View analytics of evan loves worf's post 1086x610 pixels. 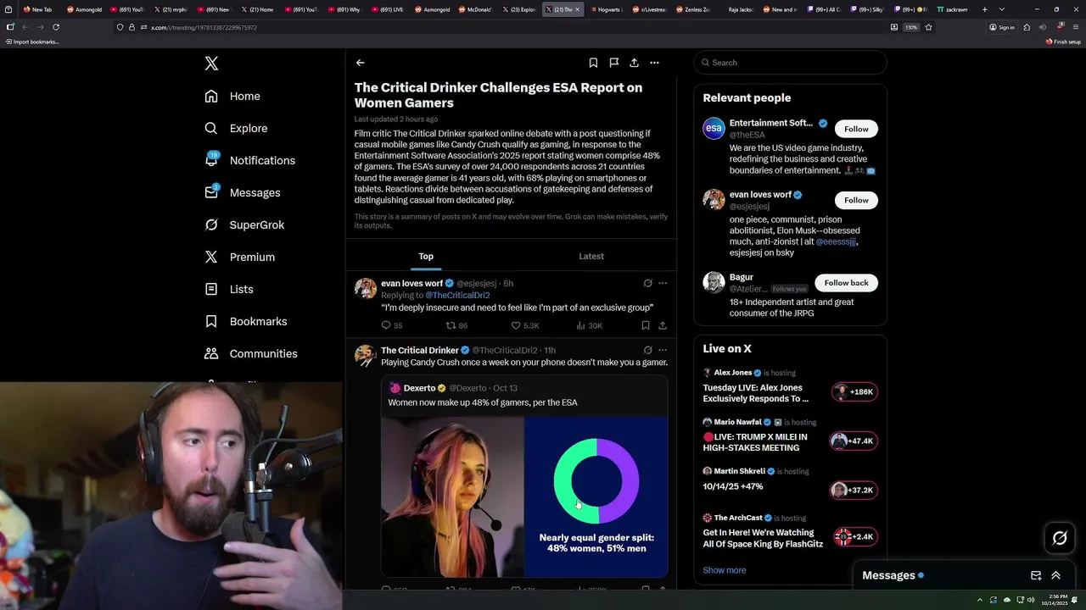(589, 325)
